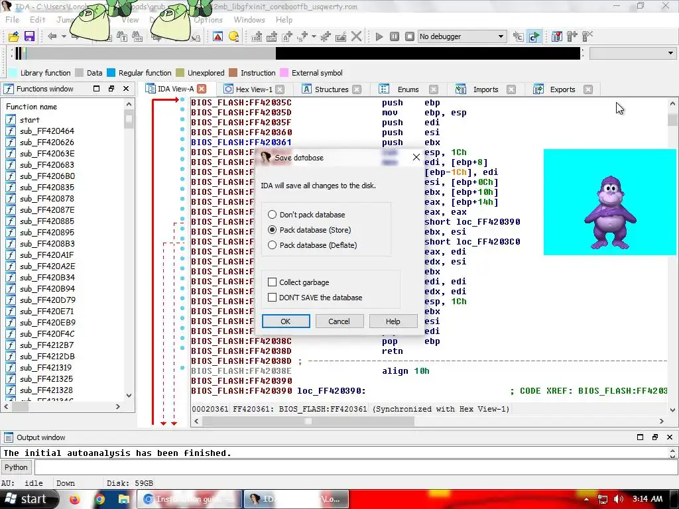
Task: Click the binary search (101) toolbar icon
Action: coord(137,37)
